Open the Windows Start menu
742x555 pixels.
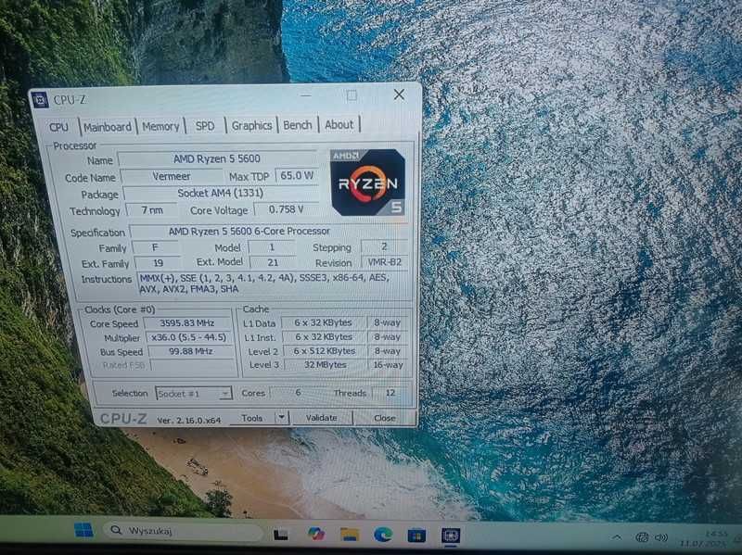tap(83, 529)
